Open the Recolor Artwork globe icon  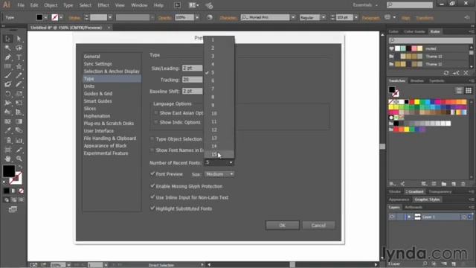tap(210, 17)
